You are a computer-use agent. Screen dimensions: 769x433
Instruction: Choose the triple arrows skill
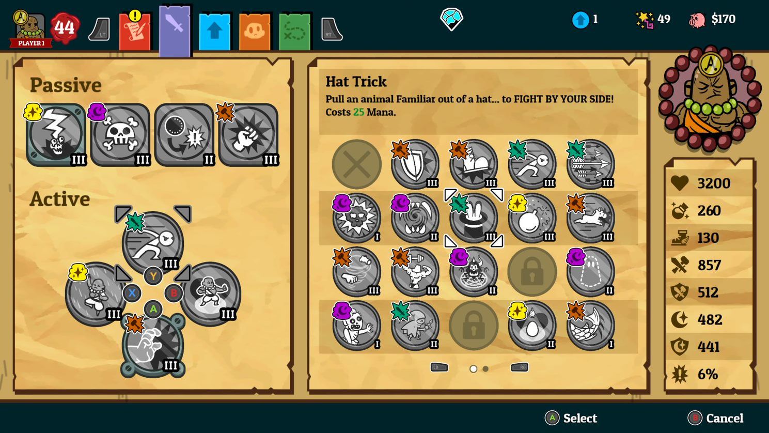tap(590, 164)
